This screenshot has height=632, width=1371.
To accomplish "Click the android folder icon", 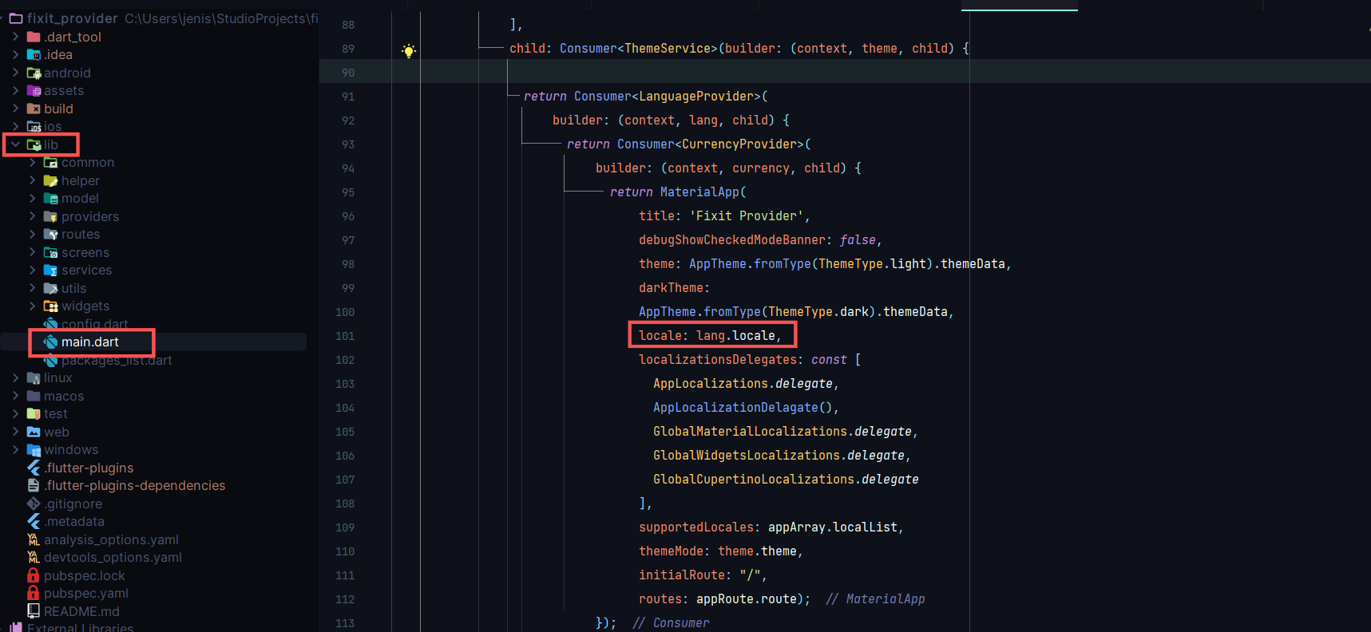I will coord(34,73).
